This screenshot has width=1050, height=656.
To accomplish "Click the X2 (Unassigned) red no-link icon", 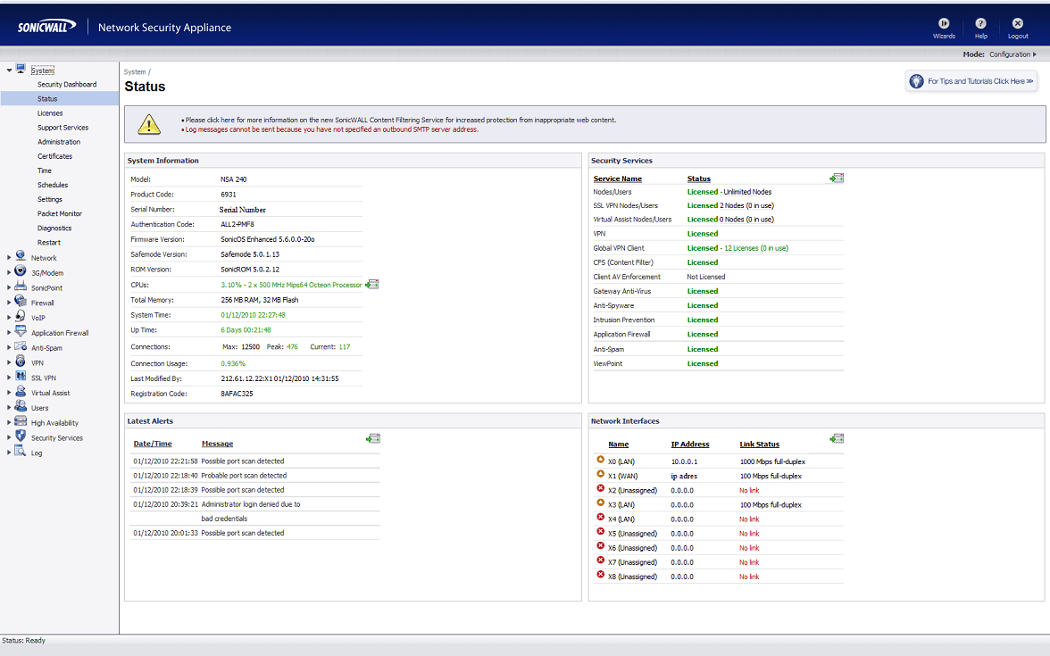I will pos(601,489).
